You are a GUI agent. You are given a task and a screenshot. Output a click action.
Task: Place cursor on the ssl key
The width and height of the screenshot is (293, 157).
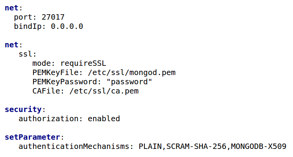point(25,54)
